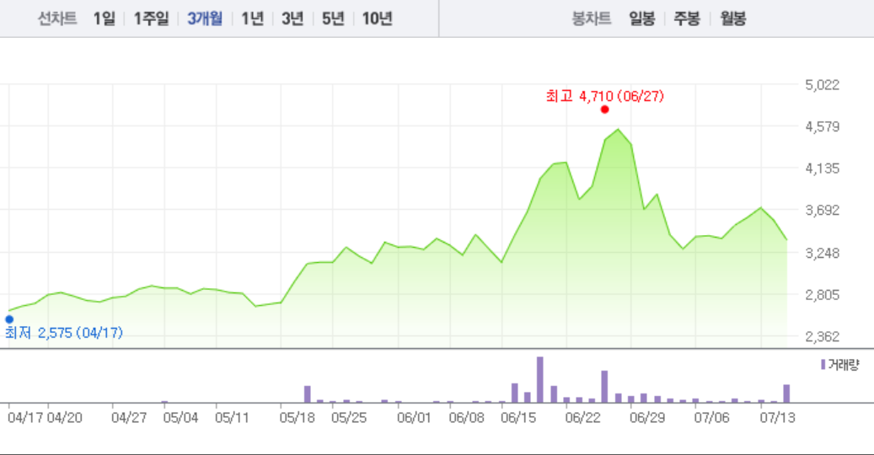Select the 10년 chart period

coord(377,19)
